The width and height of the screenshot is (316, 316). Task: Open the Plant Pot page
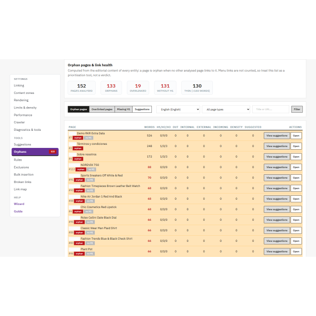[296, 251]
